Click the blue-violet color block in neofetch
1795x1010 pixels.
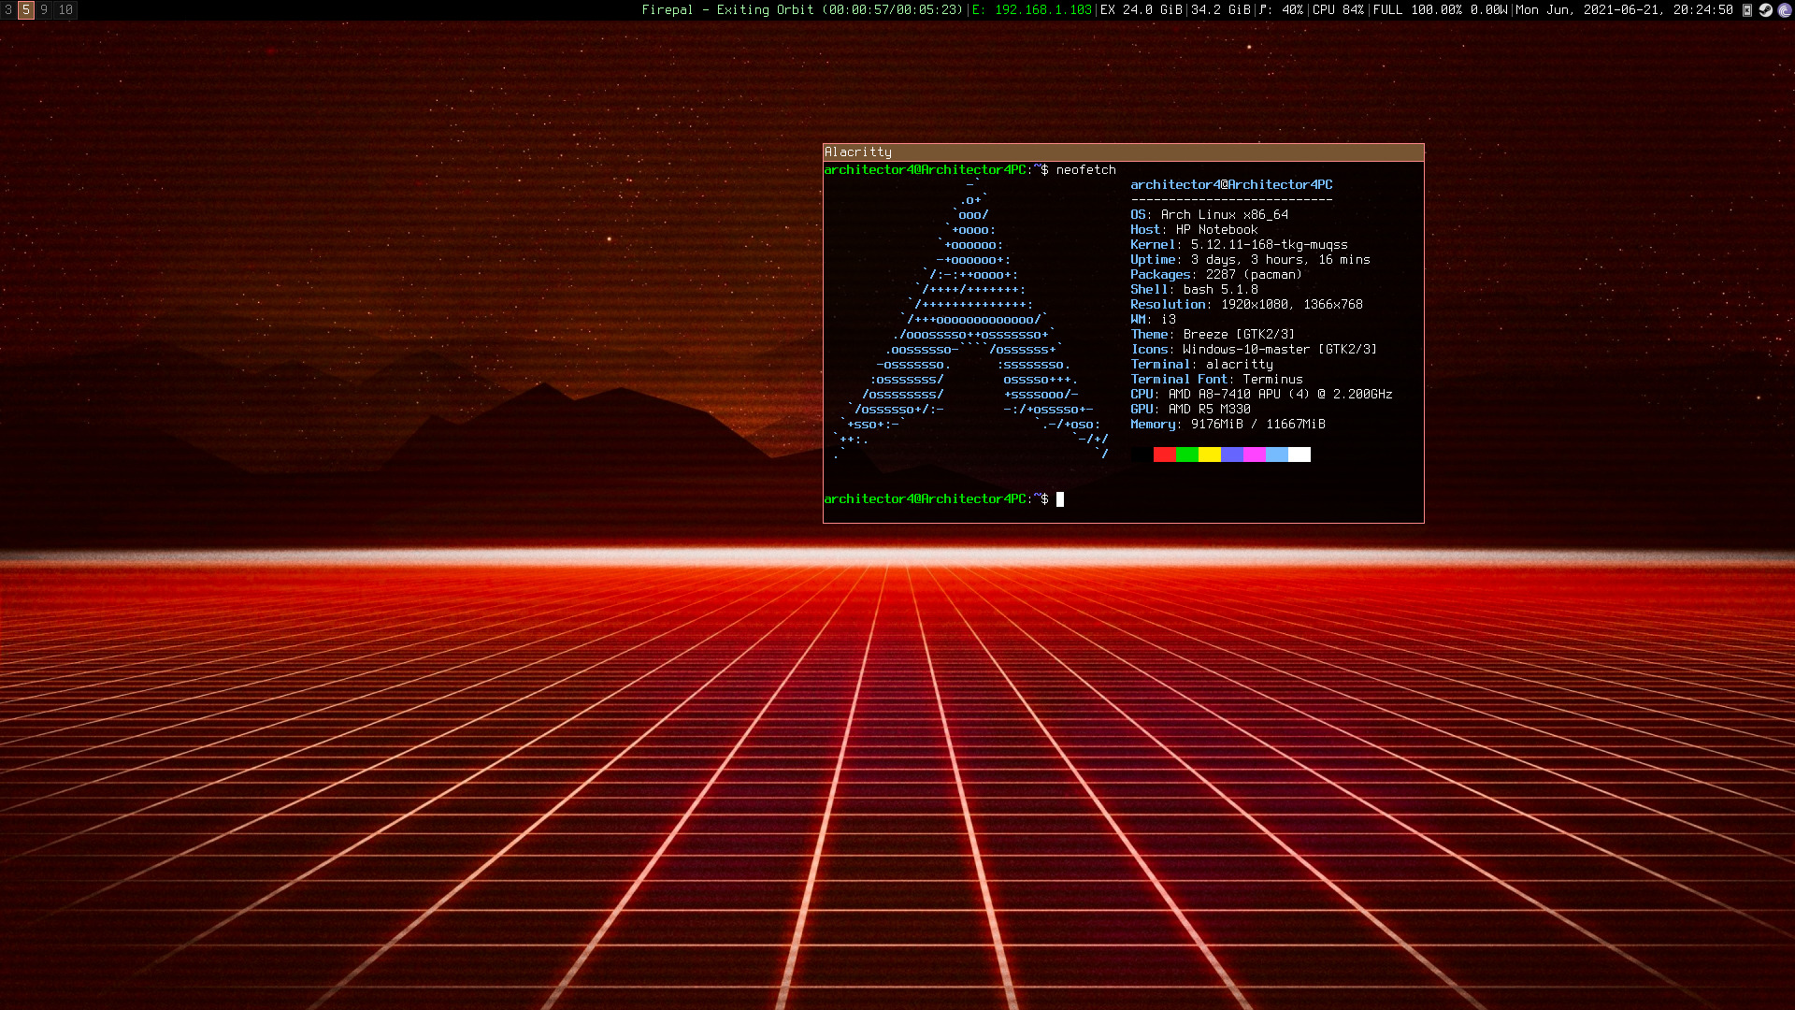[x=1231, y=454]
